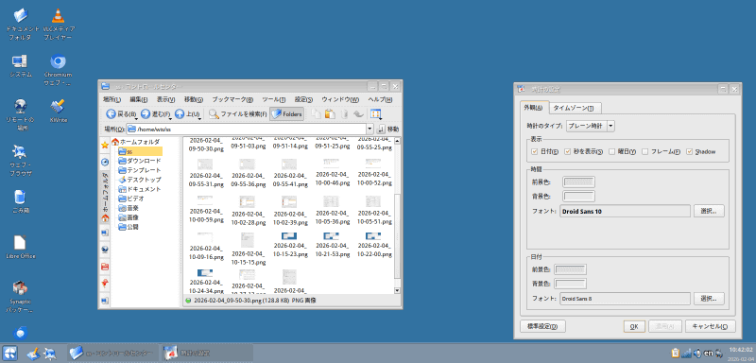
Task: Pick the date 前景色 foreground color swatch
Action: pos(571,269)
